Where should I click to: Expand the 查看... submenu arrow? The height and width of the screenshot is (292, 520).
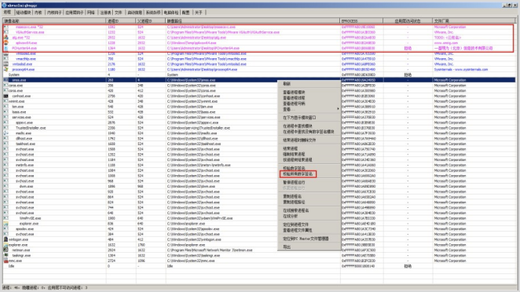(x=338, y=109)
